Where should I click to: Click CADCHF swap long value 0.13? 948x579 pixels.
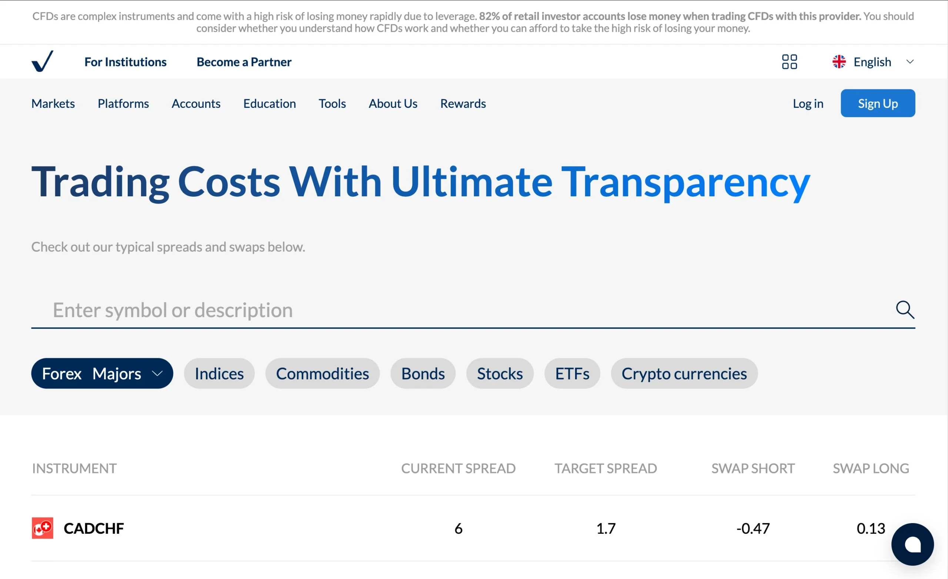click(871, 528)
